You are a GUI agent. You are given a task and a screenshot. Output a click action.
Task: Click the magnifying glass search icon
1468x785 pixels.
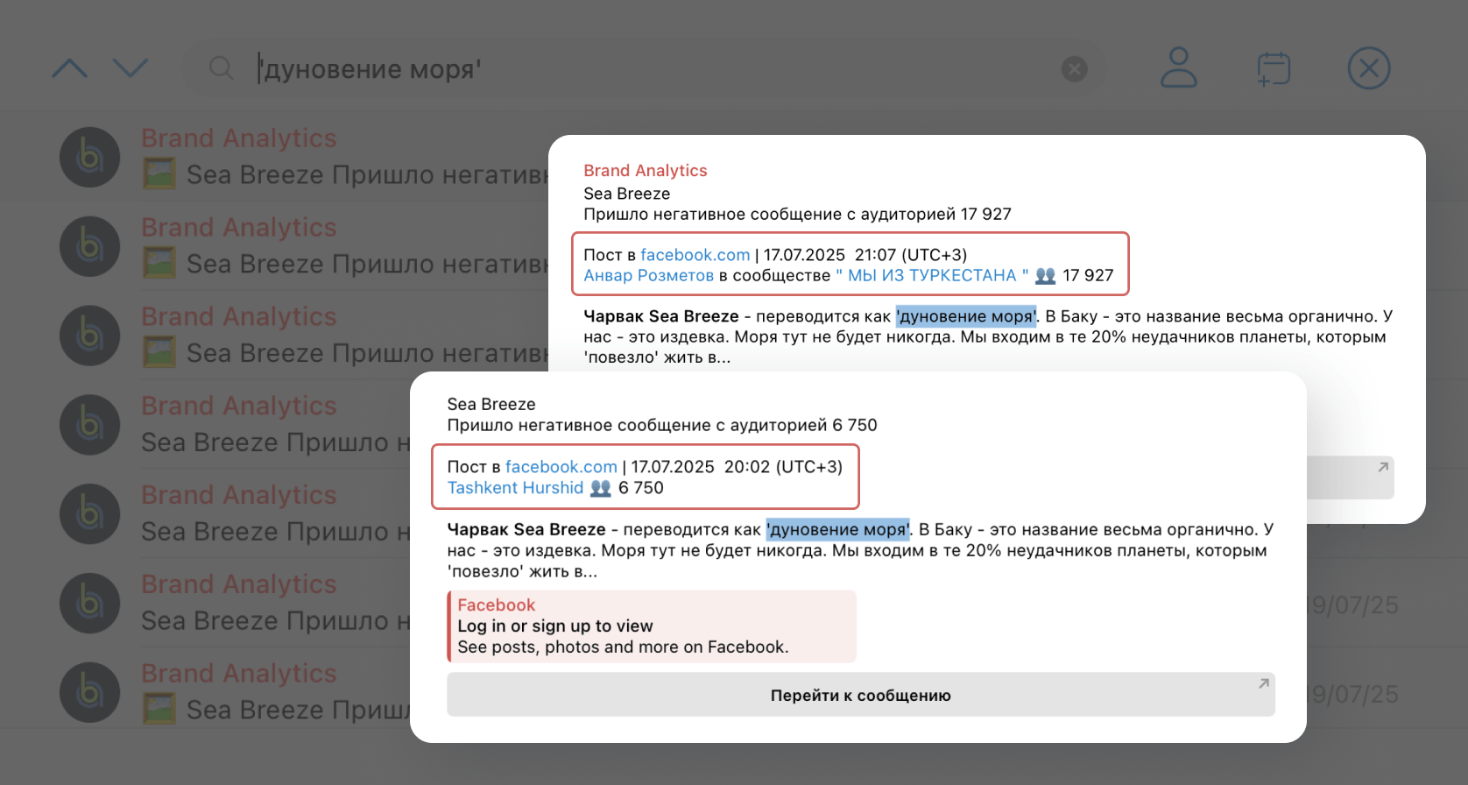click(222, 68)
